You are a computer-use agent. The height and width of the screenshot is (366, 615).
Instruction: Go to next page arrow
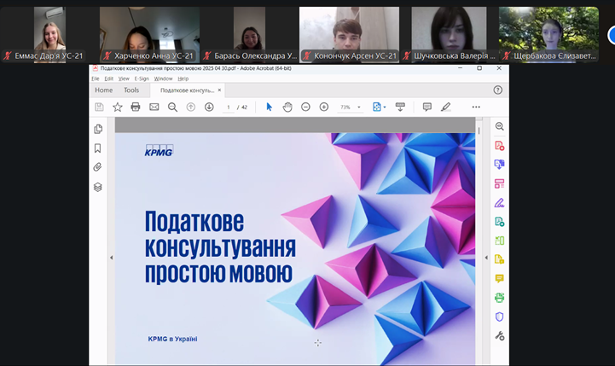(x=209, y=107)
